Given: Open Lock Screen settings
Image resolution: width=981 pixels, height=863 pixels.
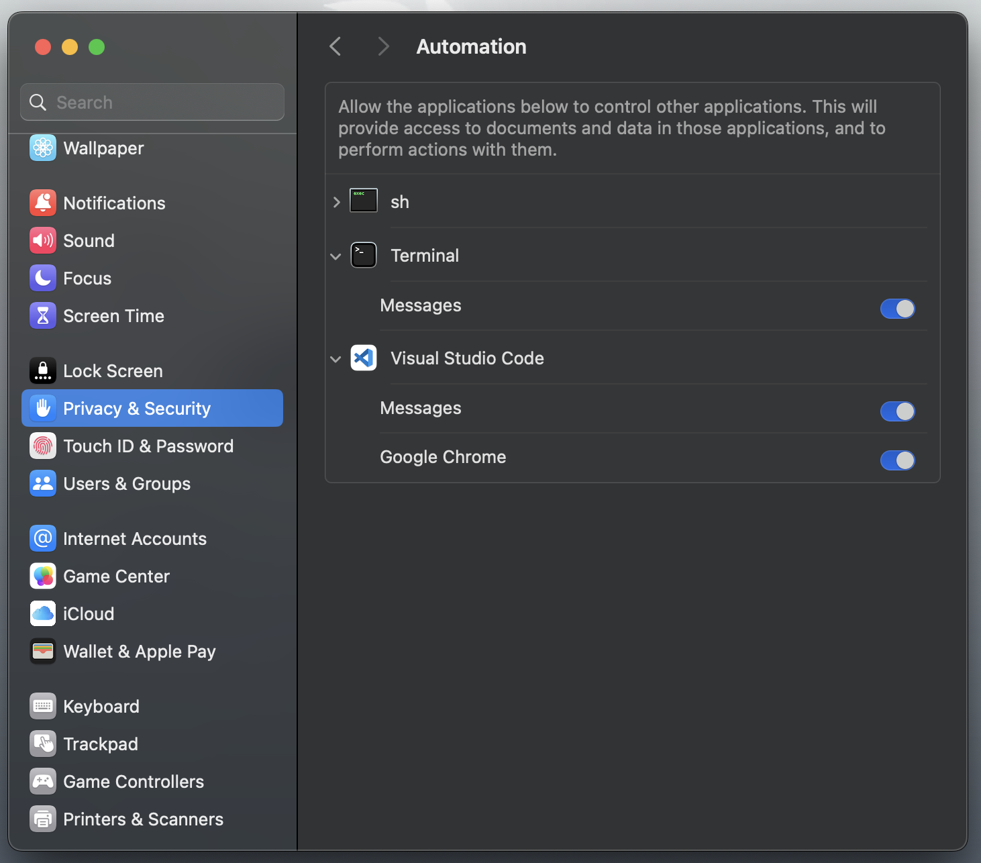Looking at the screenshot, I should coord(113,371).
